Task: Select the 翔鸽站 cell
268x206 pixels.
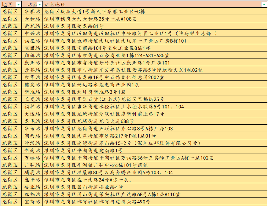Action: [x=32, y=55]
